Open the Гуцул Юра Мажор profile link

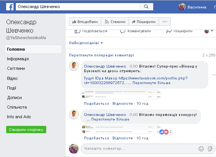tap(101, 78)
